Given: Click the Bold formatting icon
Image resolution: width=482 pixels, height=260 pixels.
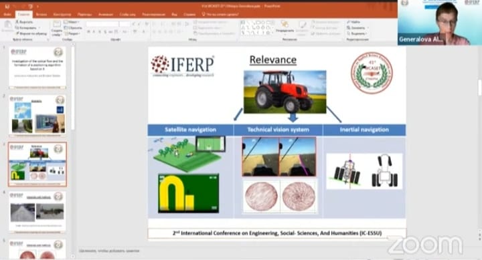Looking at the screenshot, I should [88, 31].
